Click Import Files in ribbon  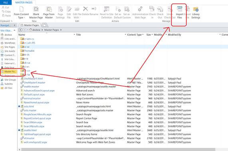pyautogui.click(x=180, y=12)
